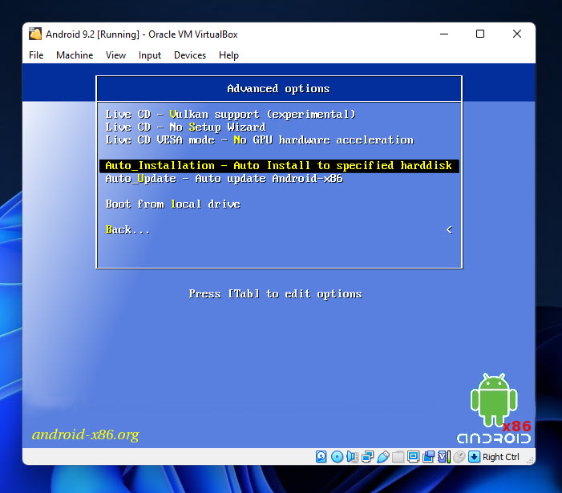Viewport: 562px width, 493px height.
Task: Click the network adapter status icon
Action: [x=367, y=457]
